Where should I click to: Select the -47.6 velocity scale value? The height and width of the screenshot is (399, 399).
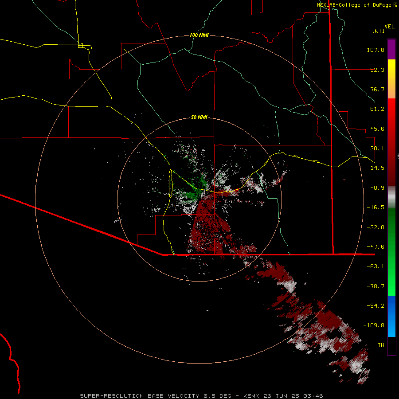pyautogui.click(x=376, y=247)
